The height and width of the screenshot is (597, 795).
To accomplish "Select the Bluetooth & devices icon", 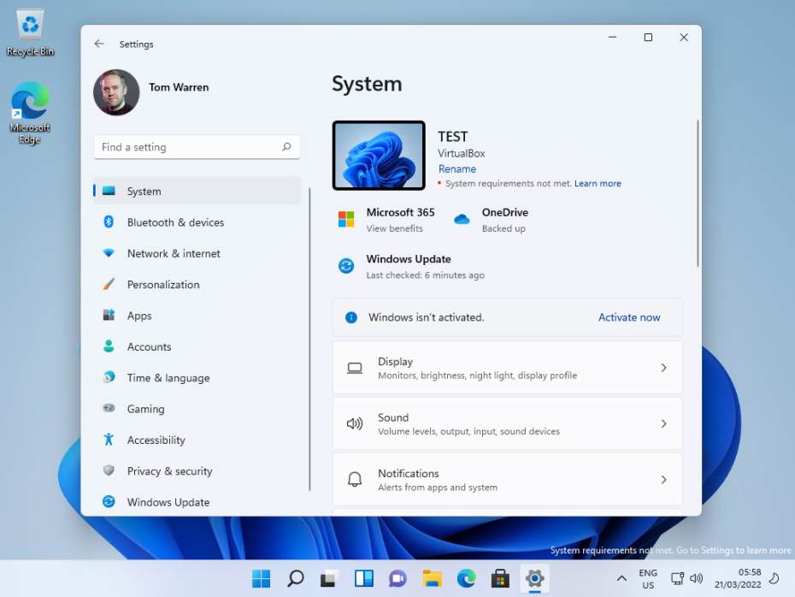I will pos(110,222).
